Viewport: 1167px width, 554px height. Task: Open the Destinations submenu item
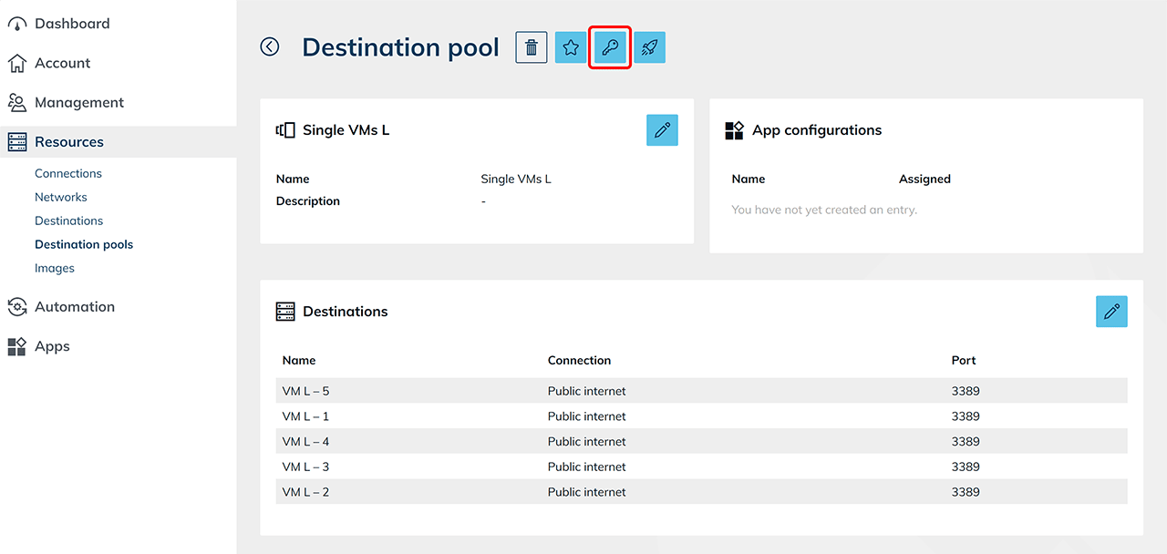(68, 221)
